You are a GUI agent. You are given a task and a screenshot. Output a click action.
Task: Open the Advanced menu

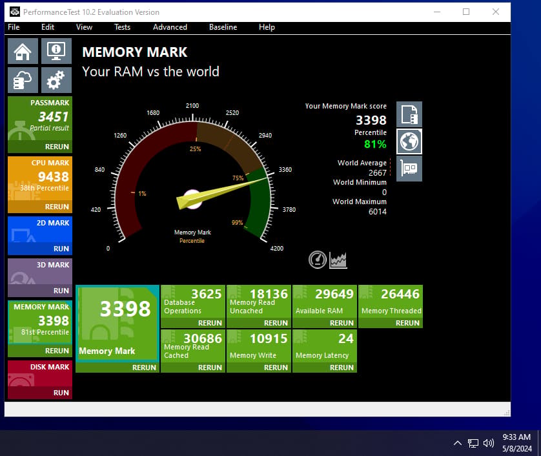coord(170,27)
